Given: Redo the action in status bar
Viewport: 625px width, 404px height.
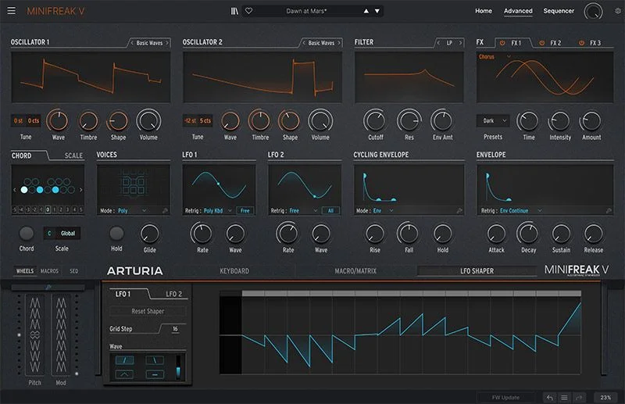Looking at the screenshot, I should pos(578,397).
